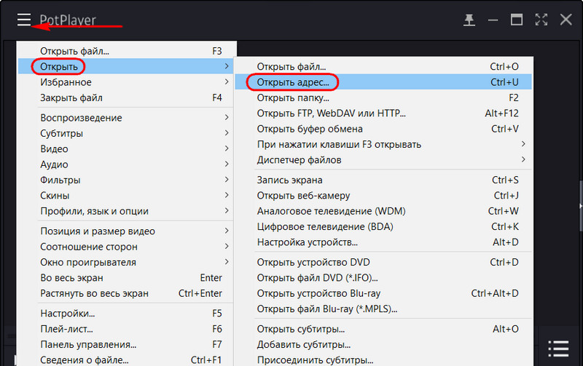Viewport: 583px width, 366px height.
Task: Select Открыть файл DVD (*.IFO)...
Action: tap(383, 278)
